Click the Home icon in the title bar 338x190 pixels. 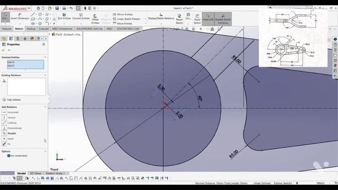pyautogui.click(x=38, y=8)
